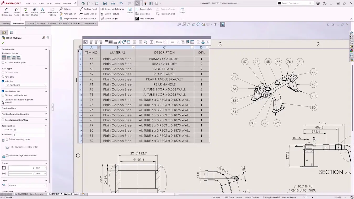Viewport: 354px width, 199px height.
Task: Open the Flat numbering dropdown
Action: [x=26, y=85]
